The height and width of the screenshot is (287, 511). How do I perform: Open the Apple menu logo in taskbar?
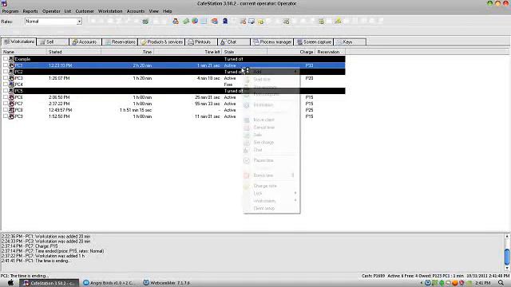[x=10, y=283]
